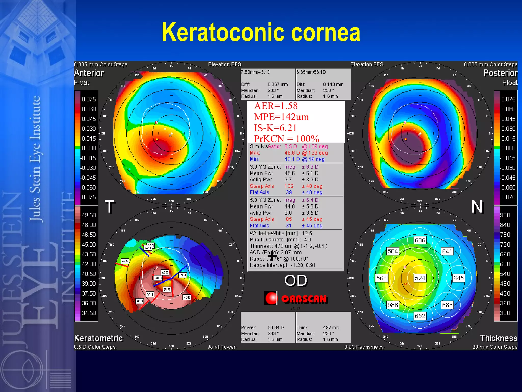This screenshot has width=522, height=392.
Task: Click the 'Anterior' map label
Action: click(89, 73)
